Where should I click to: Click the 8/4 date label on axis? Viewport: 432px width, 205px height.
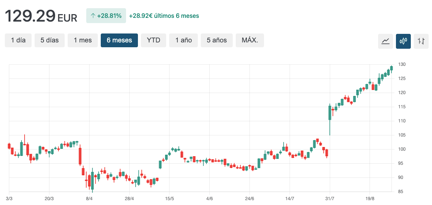click(x=89, y=198)
